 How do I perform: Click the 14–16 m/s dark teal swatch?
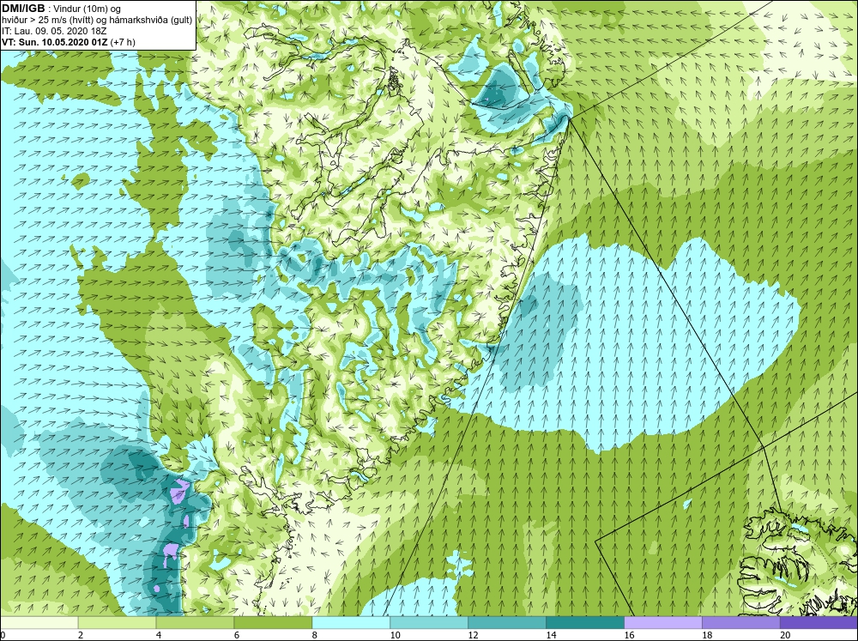click(x=585, y=622)
